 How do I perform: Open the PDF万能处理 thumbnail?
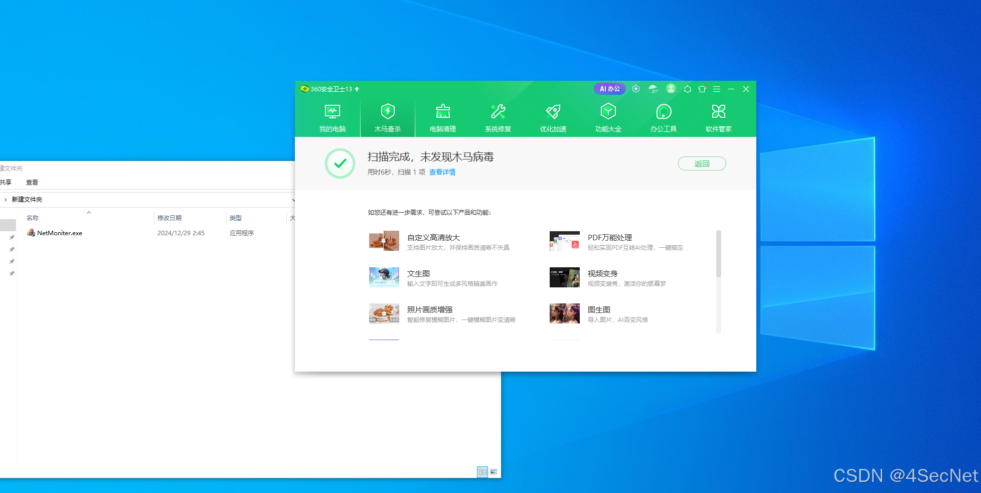[x=565, y=241]
